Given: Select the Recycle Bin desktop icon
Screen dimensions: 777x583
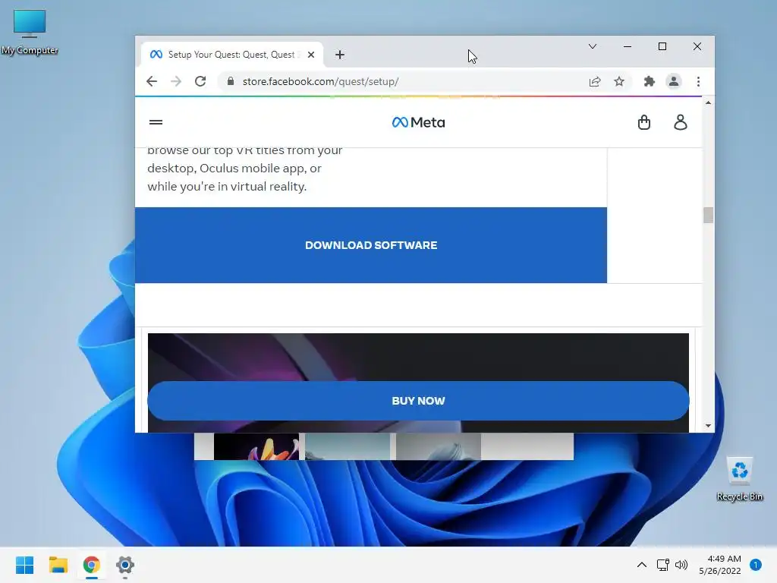Looking at the screenshot, I should 739,479.
